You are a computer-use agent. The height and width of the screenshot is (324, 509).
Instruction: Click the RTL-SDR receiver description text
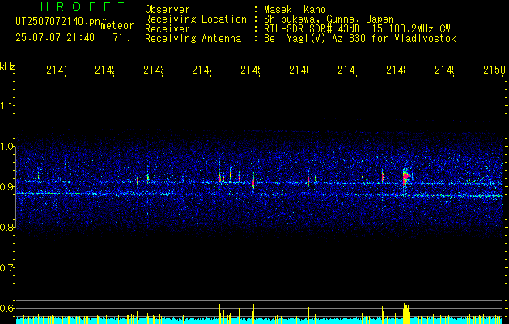pyautogui.click(x=357, y=29)
